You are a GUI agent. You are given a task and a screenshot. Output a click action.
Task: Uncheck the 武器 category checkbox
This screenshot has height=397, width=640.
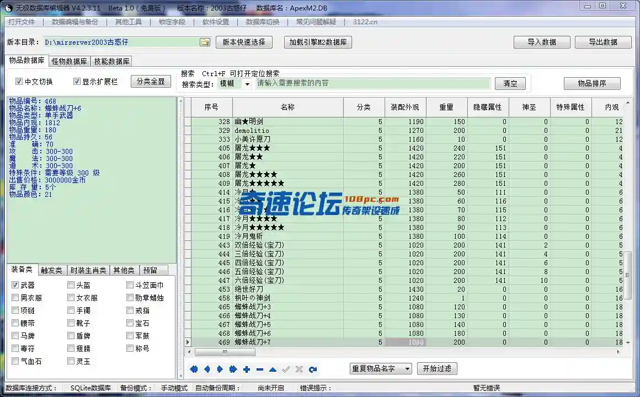coord(15,285)
